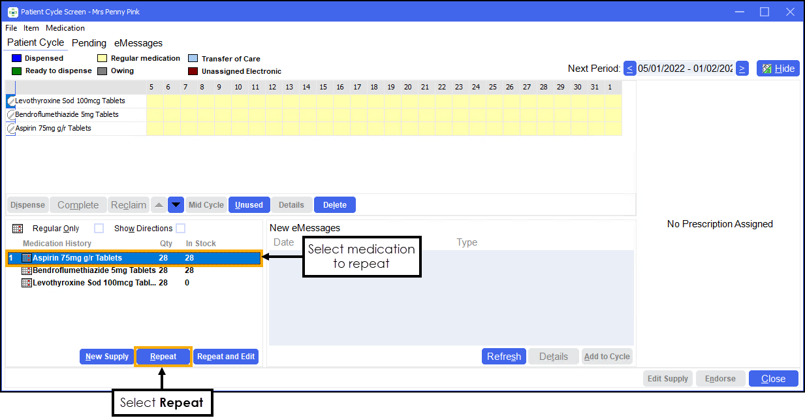Click the blue Dispensed legend color box
Screen dimensions: 805x418
[x=17, y=58]
